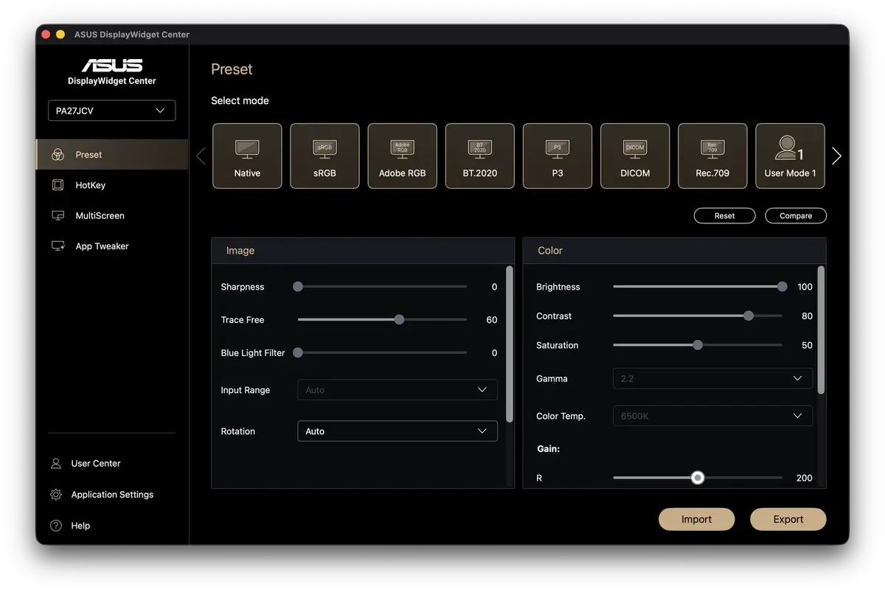Choose User Mode 1 preset
The width and height of the screenshot is (885, 592).
click(x=790, y=156)
